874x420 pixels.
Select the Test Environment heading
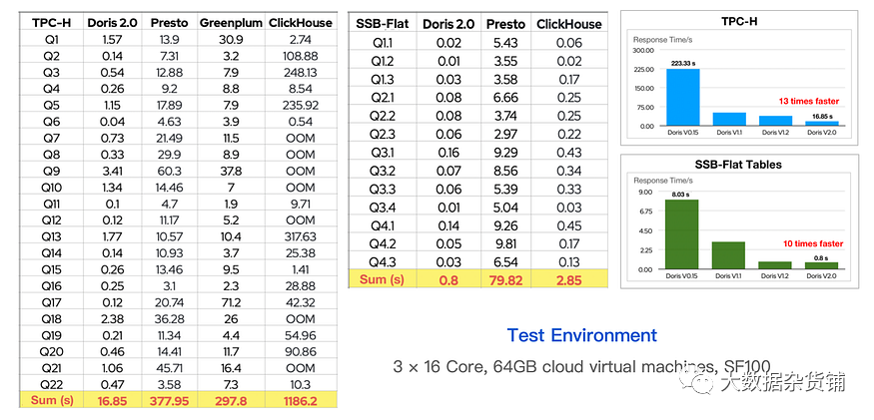coord(582,335)
